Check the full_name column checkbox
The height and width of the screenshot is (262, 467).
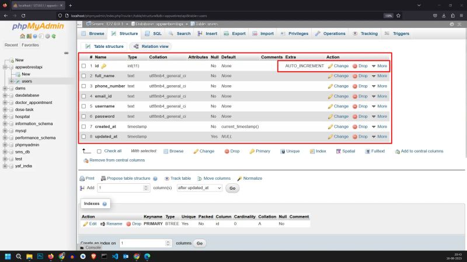83,76
